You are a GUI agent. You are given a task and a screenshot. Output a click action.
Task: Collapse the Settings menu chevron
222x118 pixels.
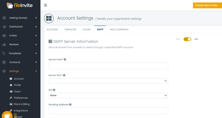(x=36, y=71)
